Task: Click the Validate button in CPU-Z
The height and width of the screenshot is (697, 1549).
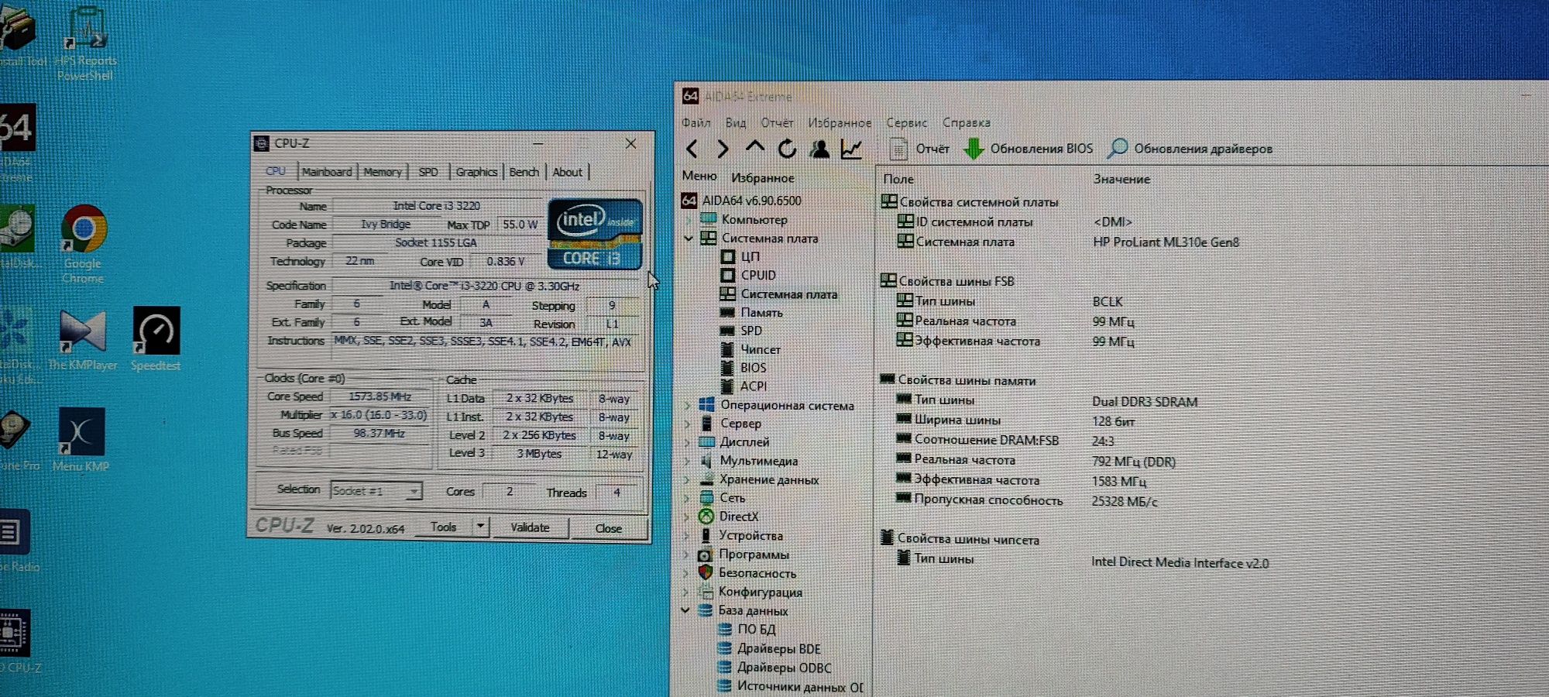Action: 530,527
